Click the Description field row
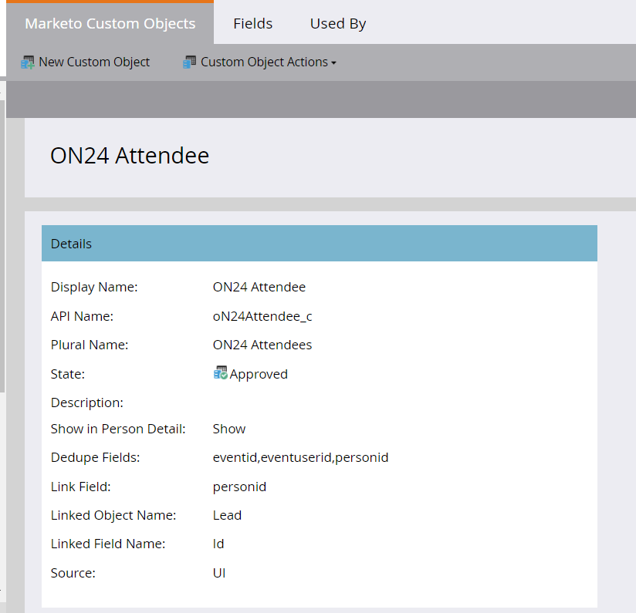 click(86, 402)
